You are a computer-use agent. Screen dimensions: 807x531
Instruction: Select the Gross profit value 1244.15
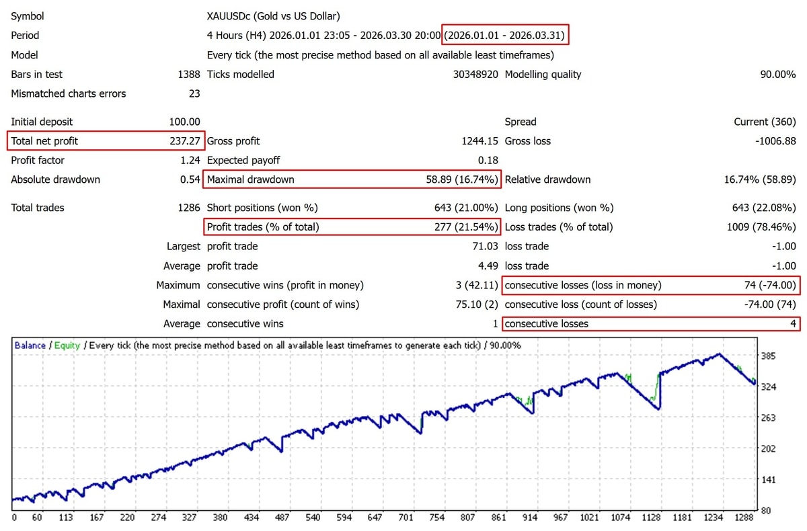pos(477,141)
